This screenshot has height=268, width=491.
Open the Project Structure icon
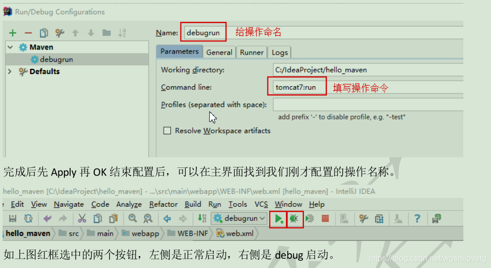[379, 218]
